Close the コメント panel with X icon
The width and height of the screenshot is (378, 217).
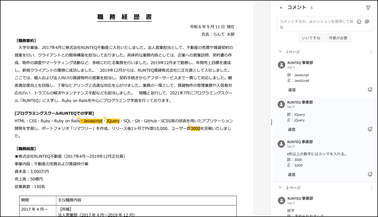point(281,8)
